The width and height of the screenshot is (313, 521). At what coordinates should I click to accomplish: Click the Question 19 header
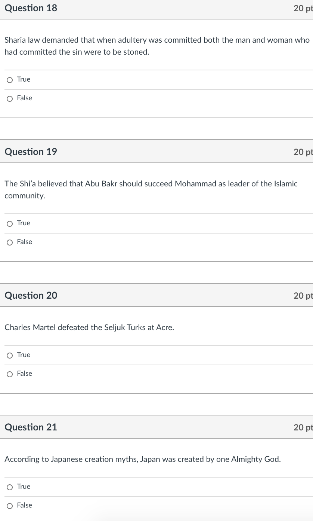31,152
